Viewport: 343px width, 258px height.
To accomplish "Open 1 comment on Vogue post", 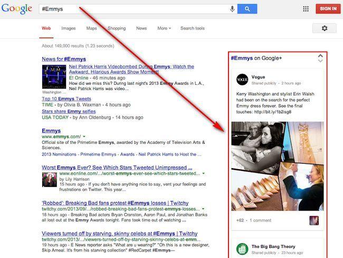I will pyautogui.click(x=260, y=221).
